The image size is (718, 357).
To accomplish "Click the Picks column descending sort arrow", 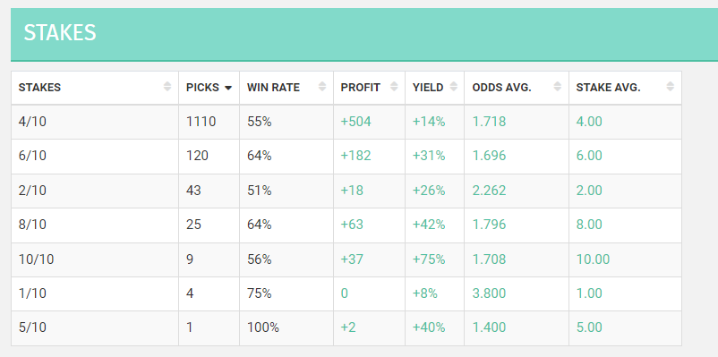I will 228,88.
